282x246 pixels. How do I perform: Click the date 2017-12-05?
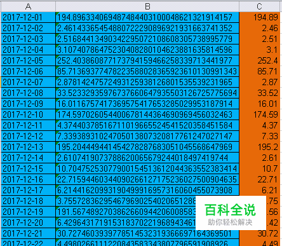(28, 60)
